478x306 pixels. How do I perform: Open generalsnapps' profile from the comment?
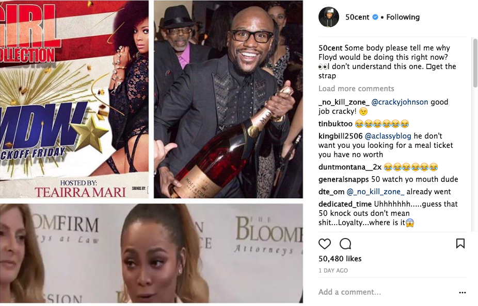[344, 179]
